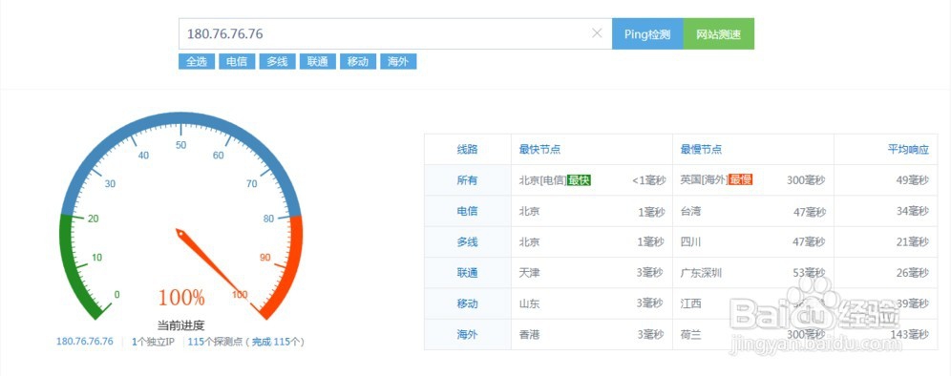
Task: Select the 联通 row label in table
Action: (x=467, y=273)
